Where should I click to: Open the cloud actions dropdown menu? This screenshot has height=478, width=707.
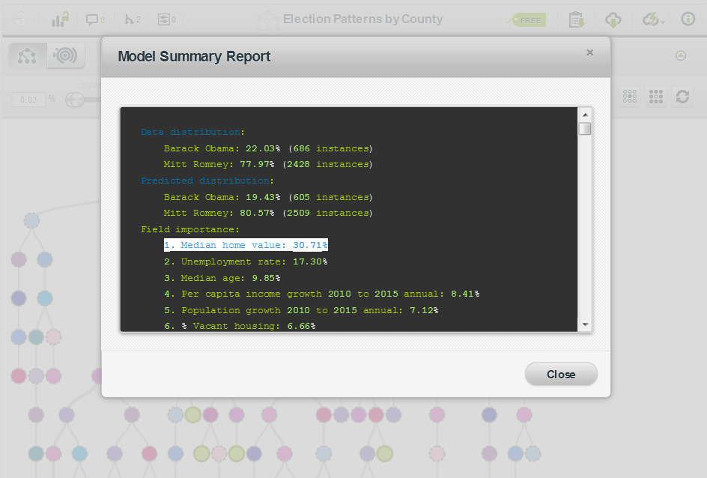click(x=653, y=19)
